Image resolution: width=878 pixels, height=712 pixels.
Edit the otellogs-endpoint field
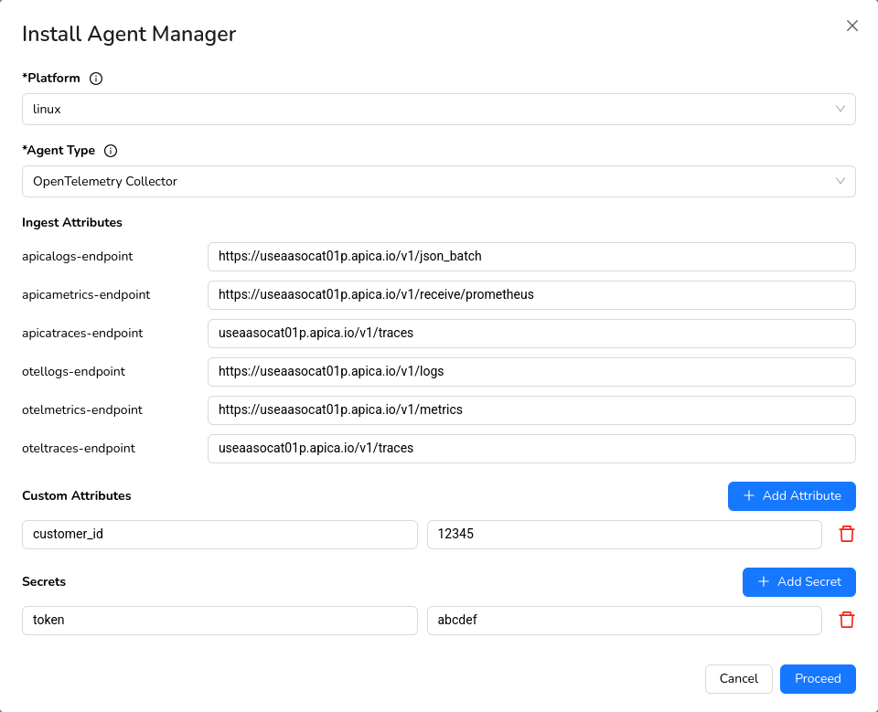tap(530, 371)
